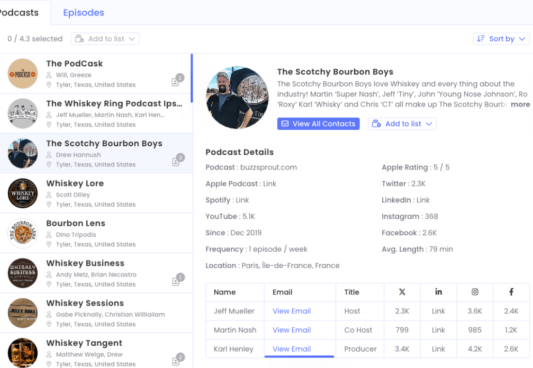View email for Jeff Mueller
The width and height of the screenshot is (533, 368).
(292, 311)
